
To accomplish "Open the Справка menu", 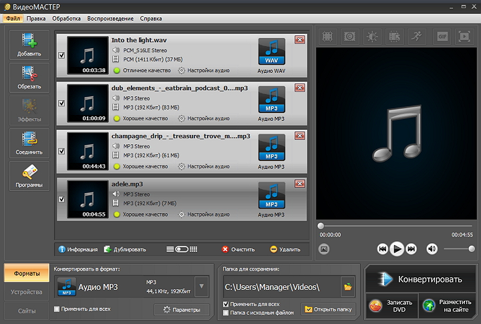I will pyautogui.click(x=150, y=19).
